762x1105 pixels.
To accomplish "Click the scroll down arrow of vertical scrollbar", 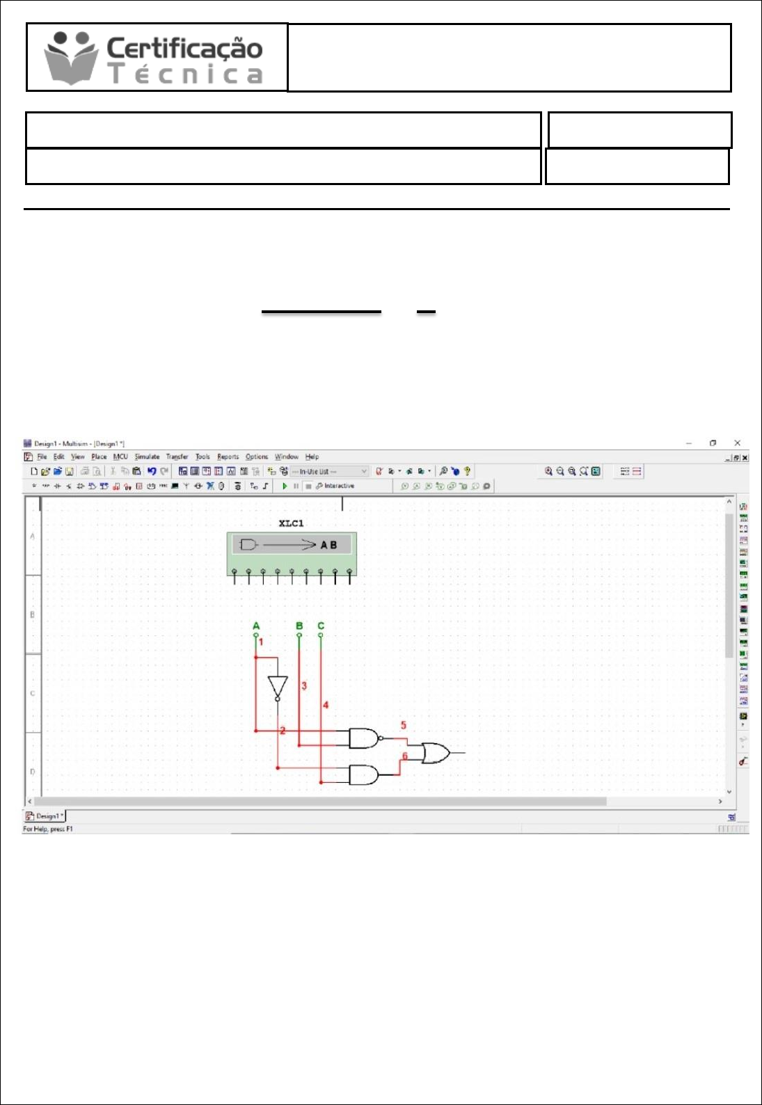I will (x=729, y=792).
